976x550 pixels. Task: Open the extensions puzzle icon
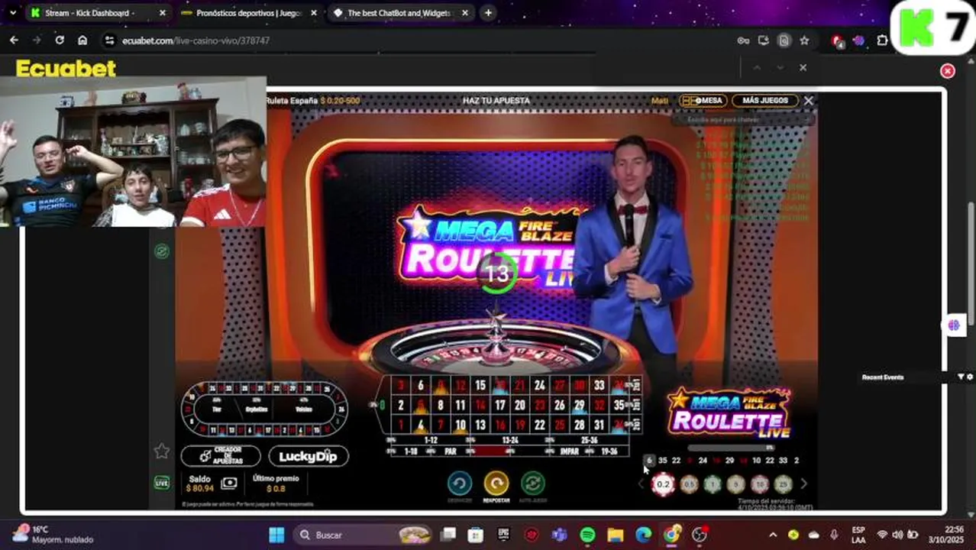pyautogui.click(x=883, y=40)
